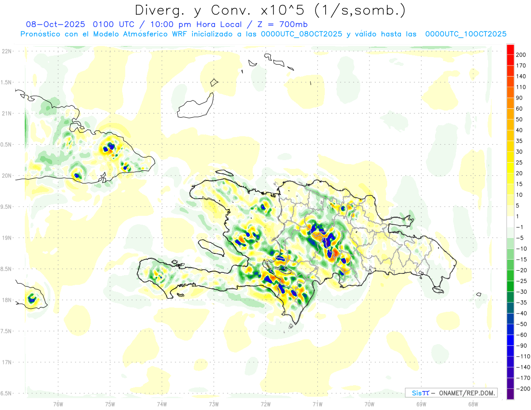Click the 71W longitude label
This screenshot has width=531, height=410.
tap(317, 404)
